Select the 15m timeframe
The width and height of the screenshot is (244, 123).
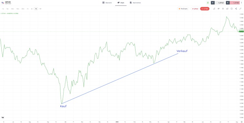pos(17,9)
